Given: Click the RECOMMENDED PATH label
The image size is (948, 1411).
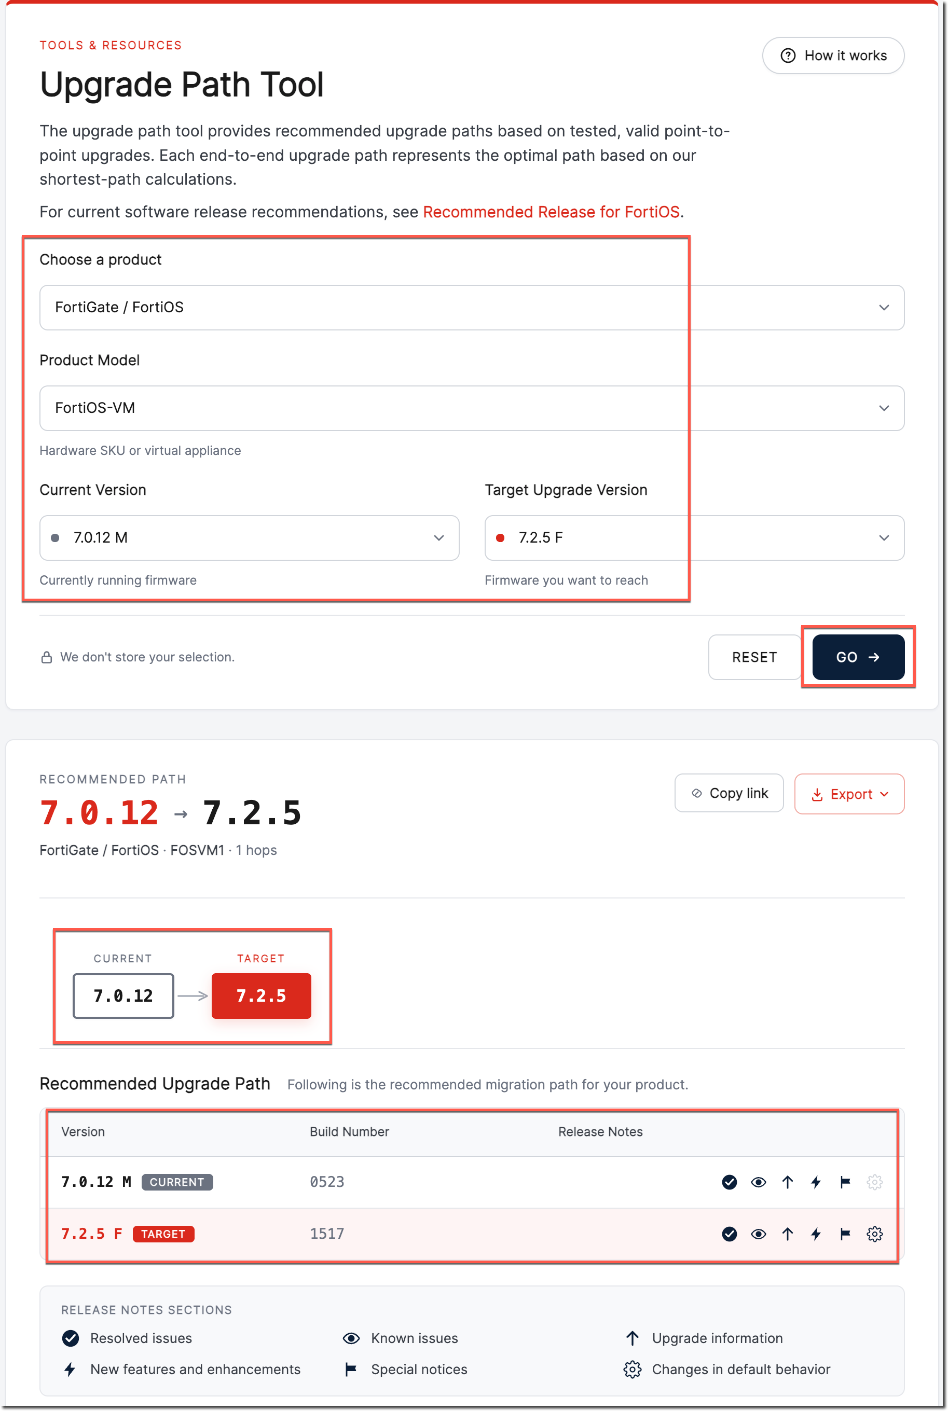Looking at the screenshot, I should [x=113, y=780].
